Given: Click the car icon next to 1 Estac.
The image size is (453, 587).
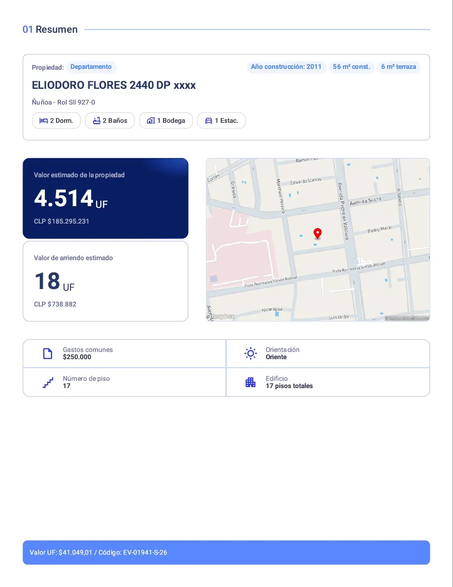Looking at the screenshot, I should (208, 121).
